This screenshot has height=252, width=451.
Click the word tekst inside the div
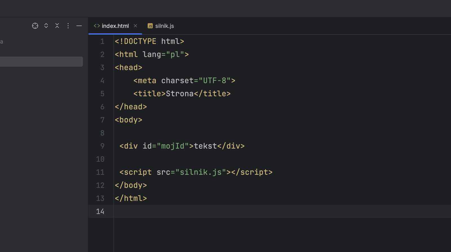coord(205,146)
